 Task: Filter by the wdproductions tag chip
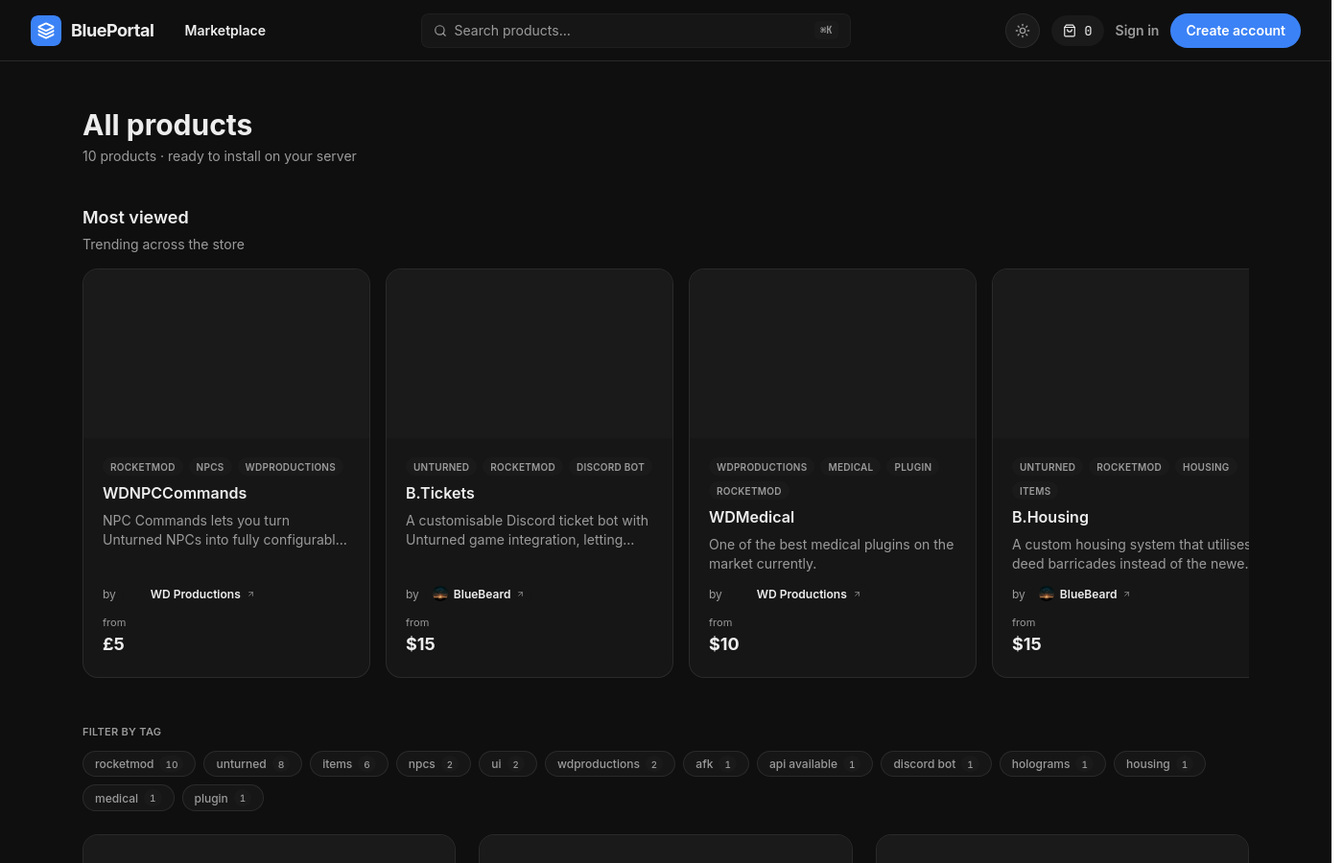(x=610, y=764)
